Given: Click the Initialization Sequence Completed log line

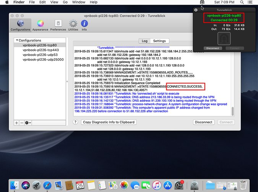Looking at the screenshot, I should point(117,83).
